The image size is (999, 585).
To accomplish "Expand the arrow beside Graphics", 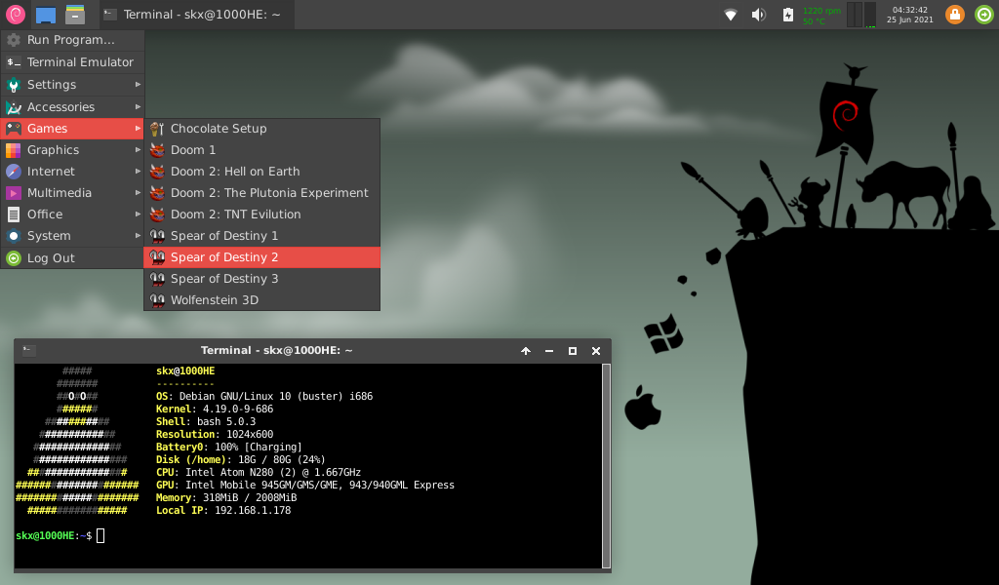I will 138,149.
